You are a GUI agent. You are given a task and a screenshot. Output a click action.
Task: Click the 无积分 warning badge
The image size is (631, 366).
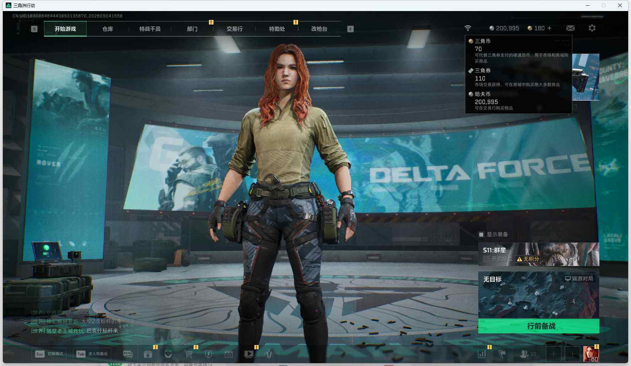pyautogui.click(x=528, y=259)
